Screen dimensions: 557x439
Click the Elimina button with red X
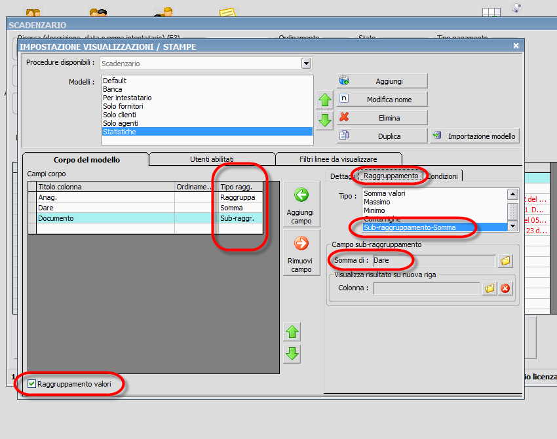[382, 117]
